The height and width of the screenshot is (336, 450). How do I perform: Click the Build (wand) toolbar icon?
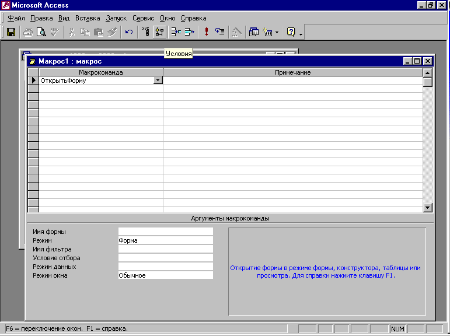click(237, 32)
